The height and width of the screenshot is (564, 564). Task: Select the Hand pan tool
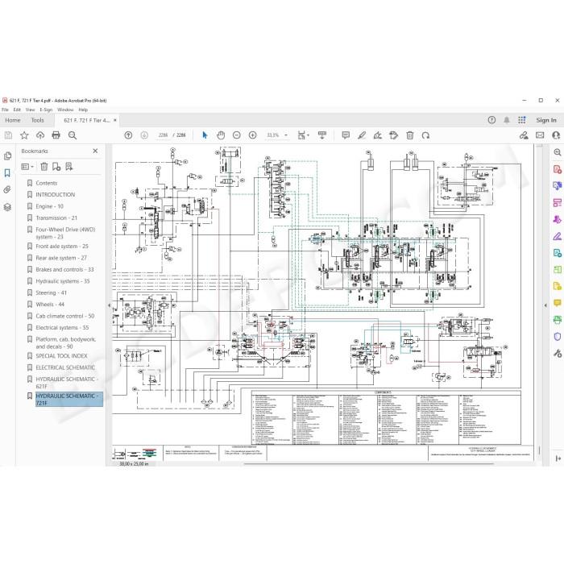[221, 135]
